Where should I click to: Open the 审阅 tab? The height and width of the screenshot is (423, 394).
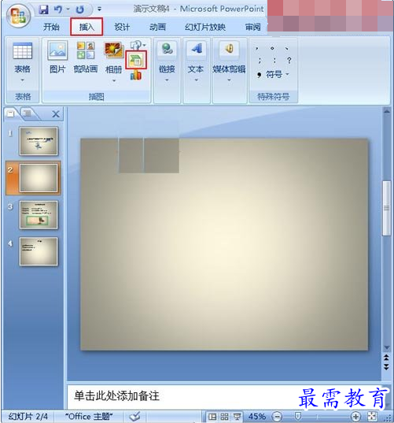(x=253, y=27)
